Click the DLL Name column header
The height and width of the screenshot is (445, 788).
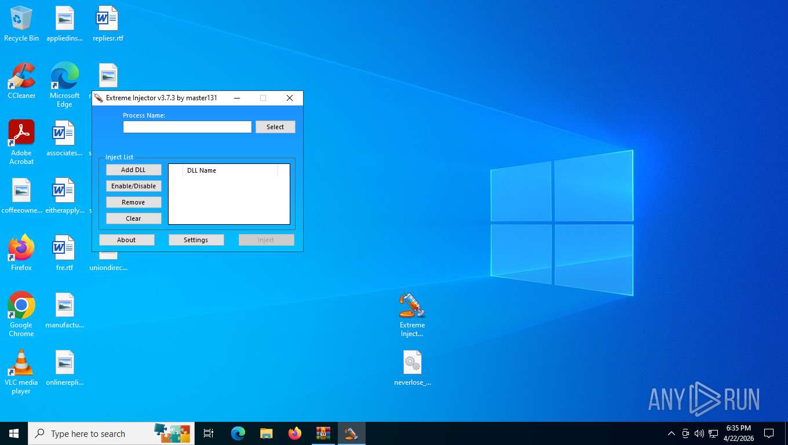(230, 170)
